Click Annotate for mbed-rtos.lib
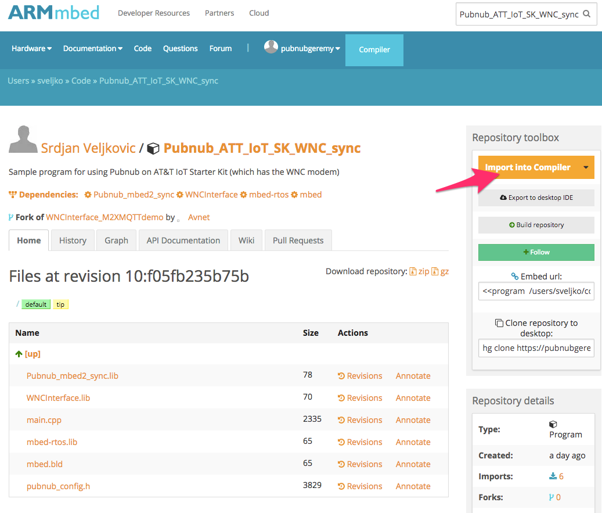This screenshot has height=513, width=602. pos(413,442)
